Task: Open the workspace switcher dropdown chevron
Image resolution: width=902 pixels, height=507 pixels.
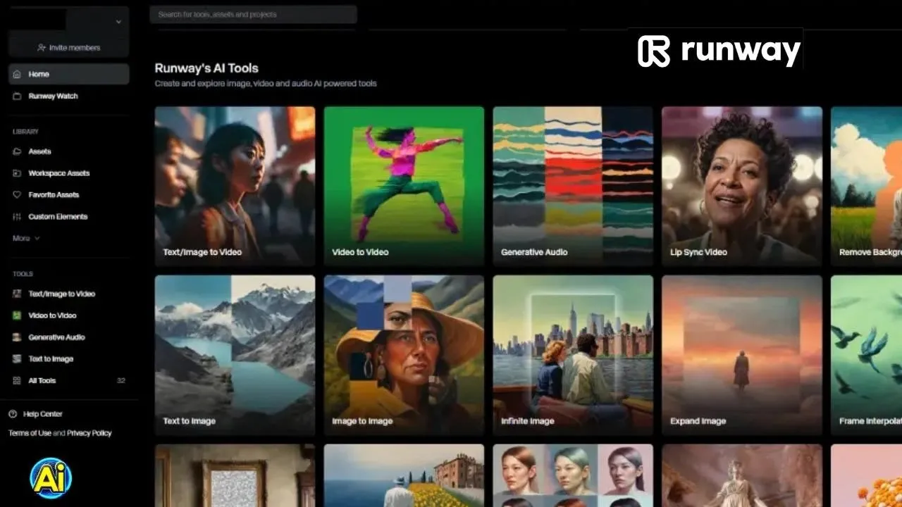Action: (x=118, y=22)
